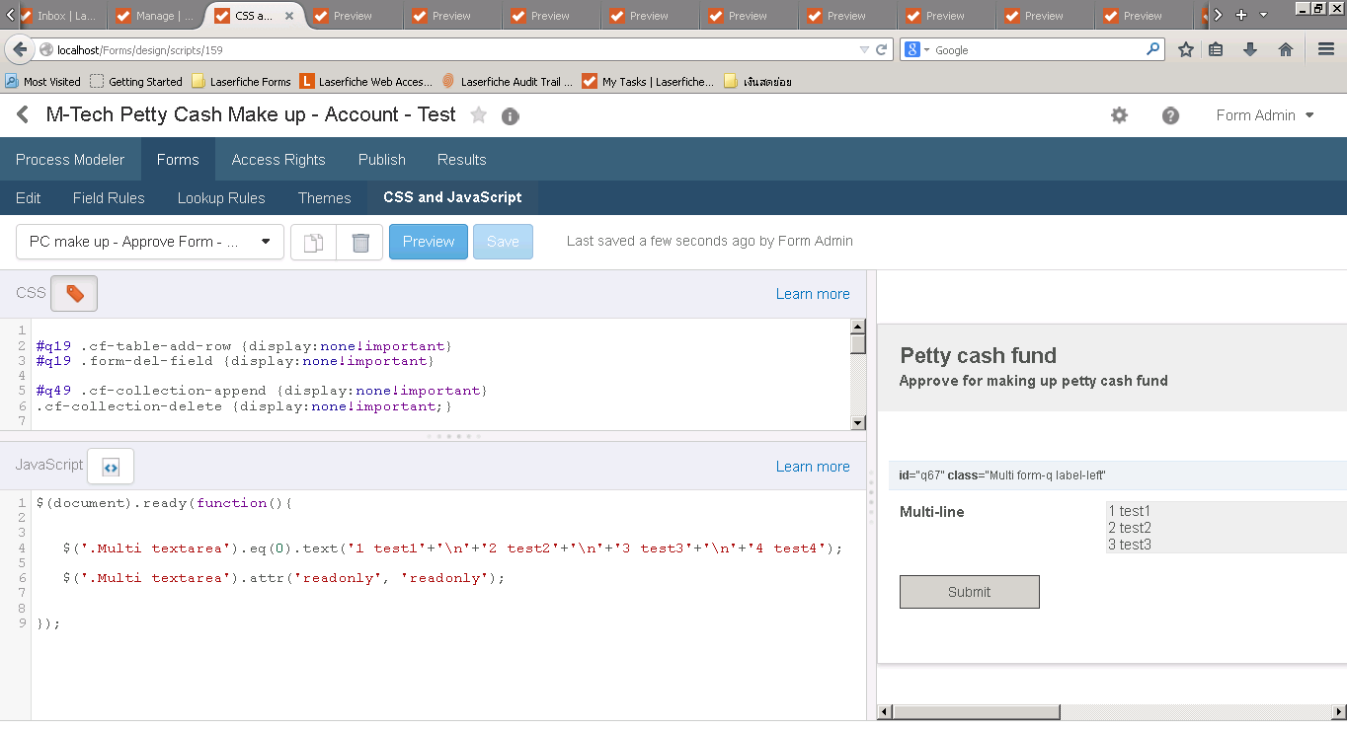Click the CSS tag selector icon

(74, 293)
